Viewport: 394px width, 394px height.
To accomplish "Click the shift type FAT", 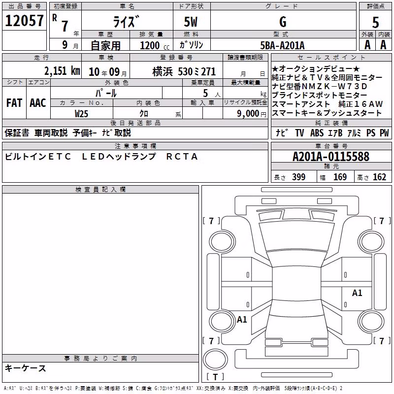I will coord(14,103).
